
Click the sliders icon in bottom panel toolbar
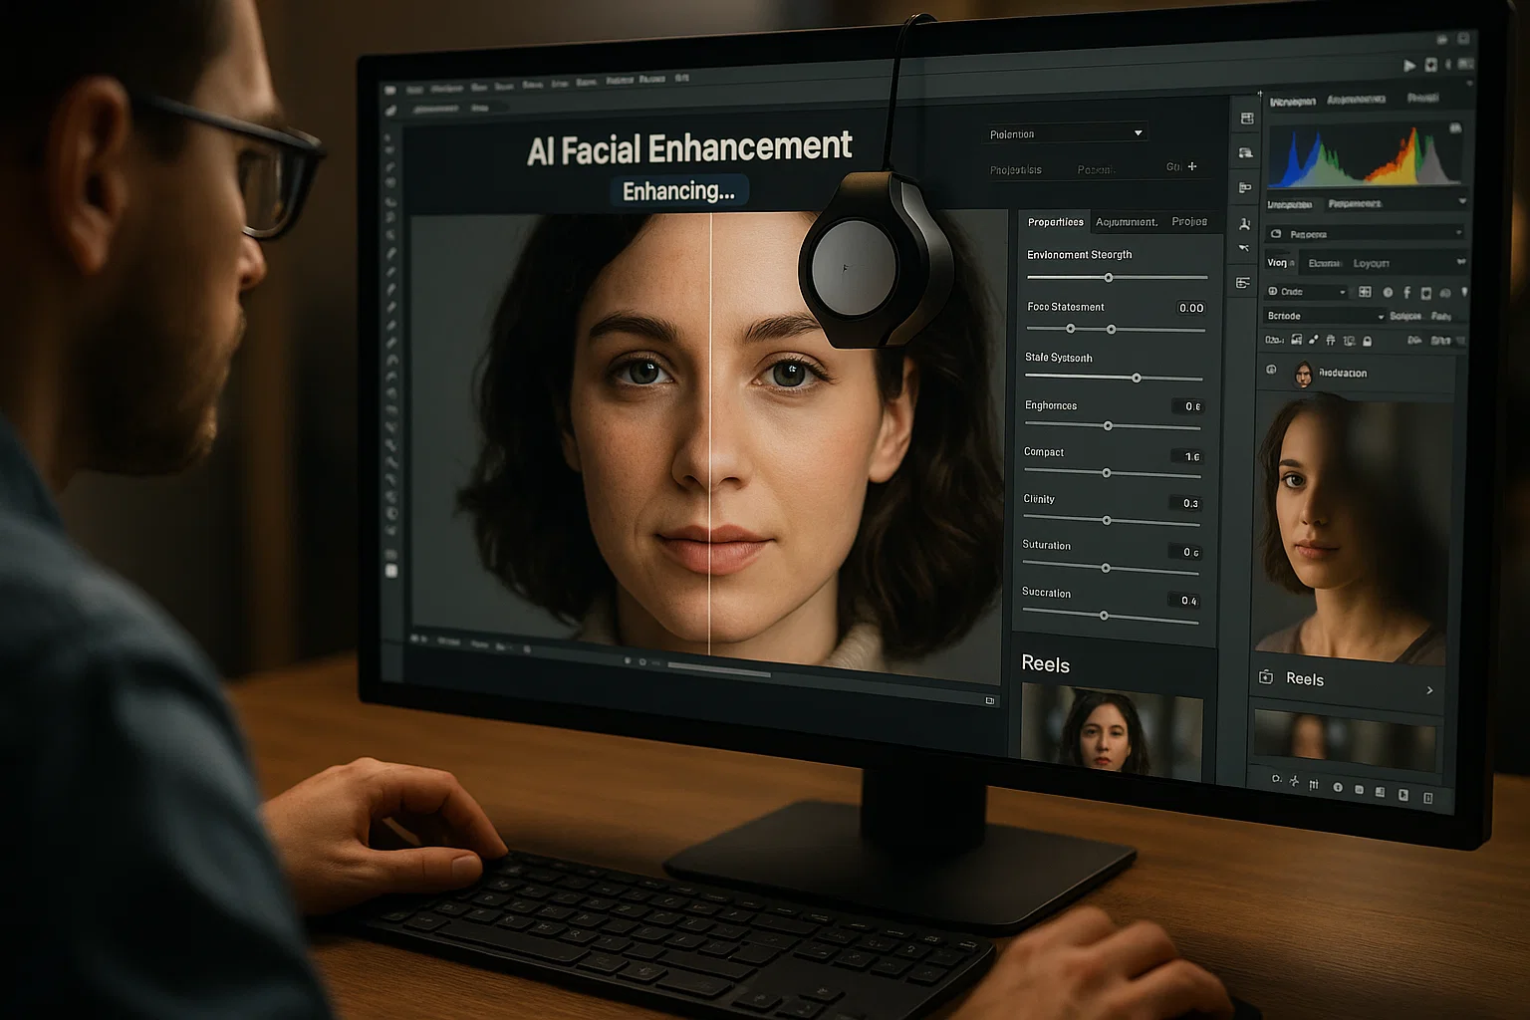pos(1314,785)
